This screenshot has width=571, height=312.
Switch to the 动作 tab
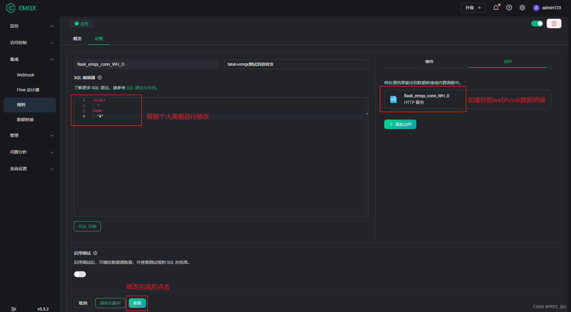(508, 62)
